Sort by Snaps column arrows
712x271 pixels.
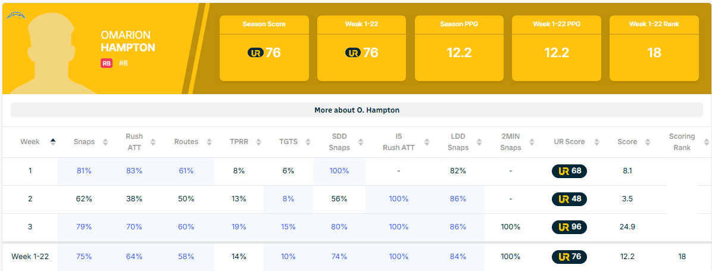click(x=105, y=142)
